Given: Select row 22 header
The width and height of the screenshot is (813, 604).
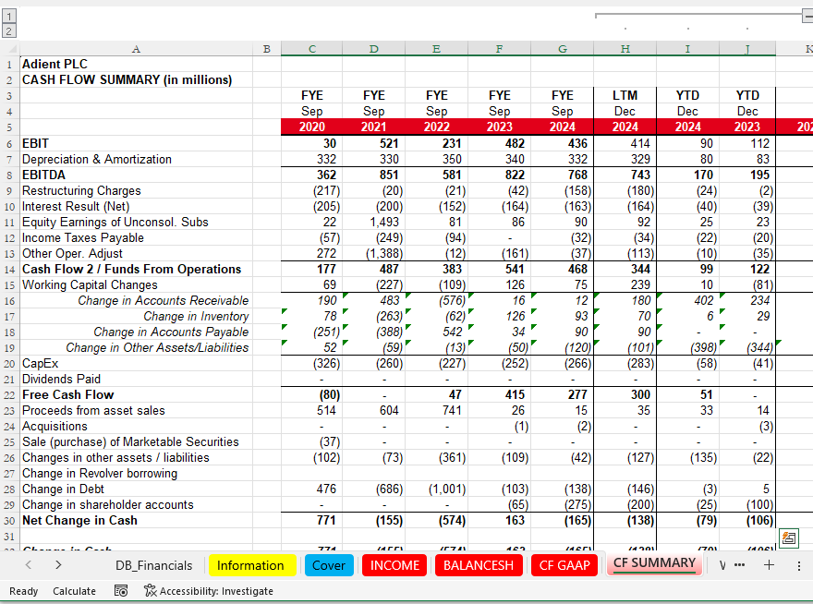Looking at the screenshot, I should pos(9,395).
